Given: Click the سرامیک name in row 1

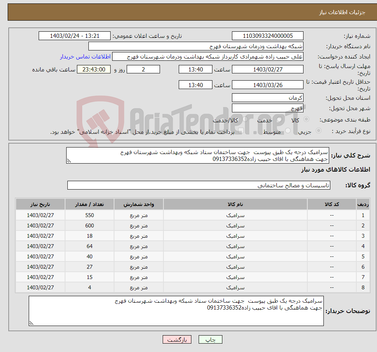Looking at the screenshot, I should [235, 216].
